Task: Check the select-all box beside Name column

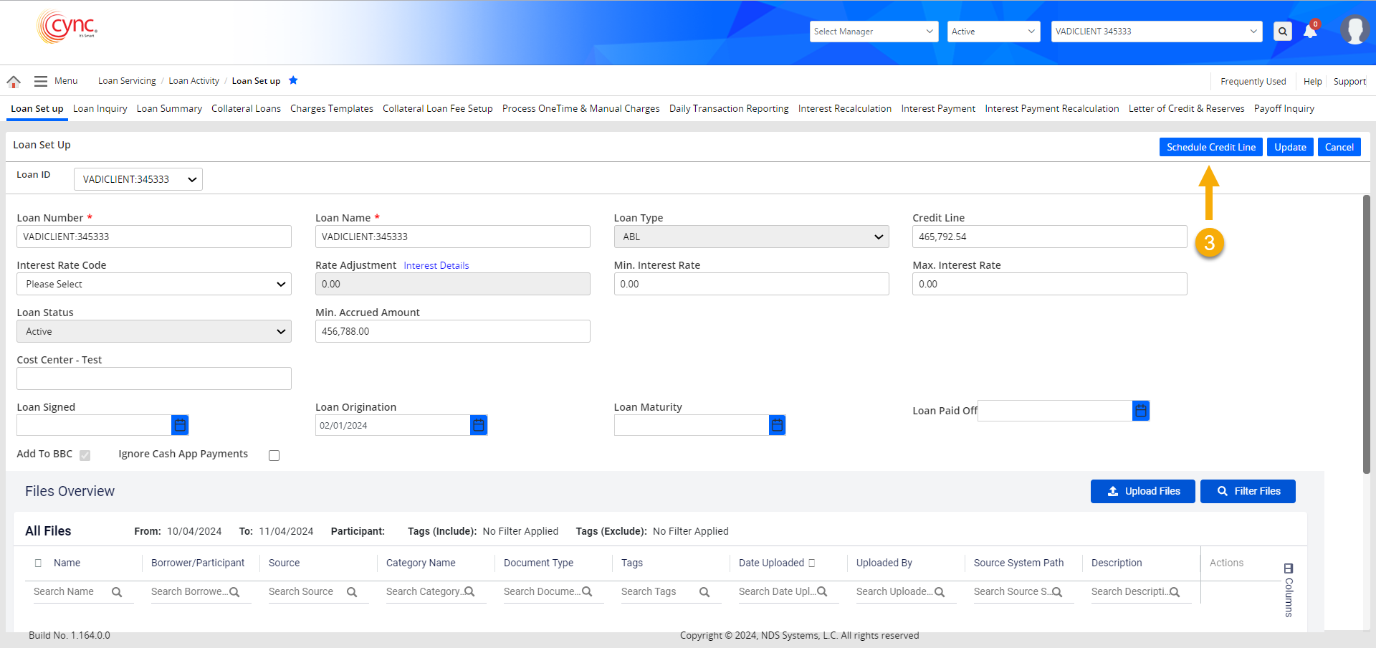Action: [39, 563]
